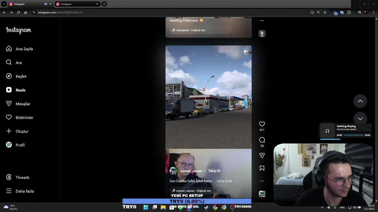Share the osman_ulasan reel via send icon

(262, 155)
